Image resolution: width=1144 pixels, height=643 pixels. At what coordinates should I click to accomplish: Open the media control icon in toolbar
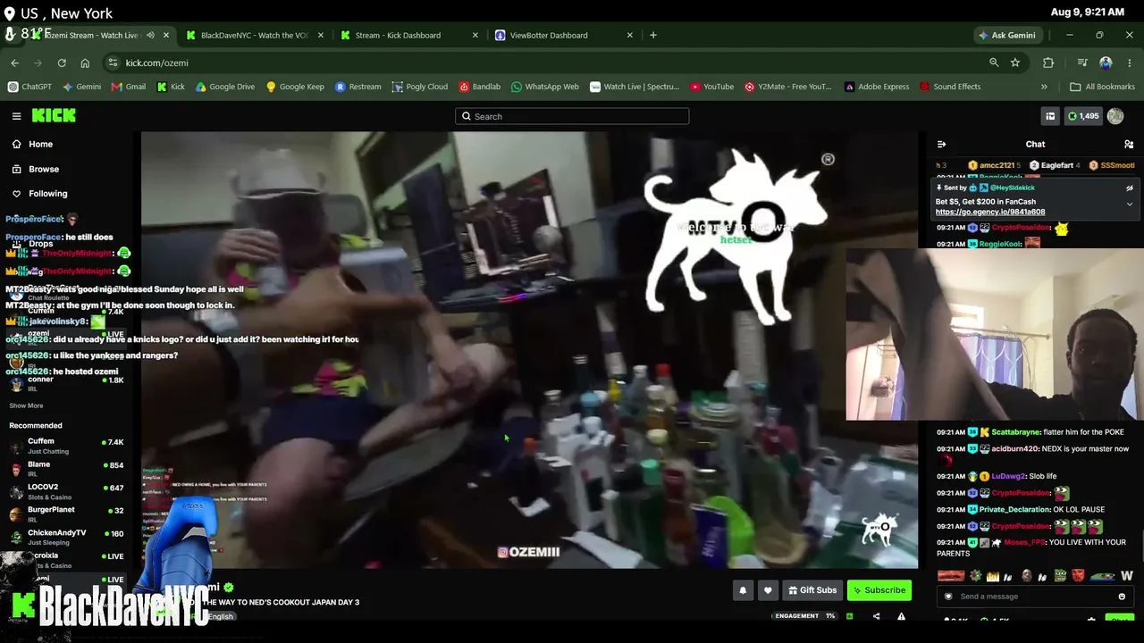coord(1082,63)
